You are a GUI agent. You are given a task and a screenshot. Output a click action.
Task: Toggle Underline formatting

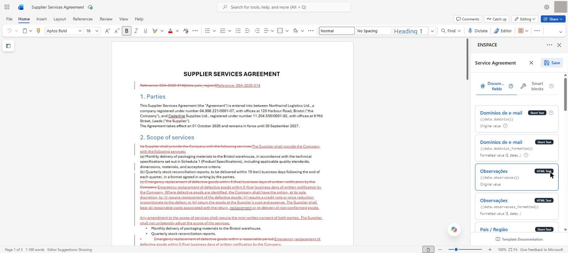click(145, 31)
